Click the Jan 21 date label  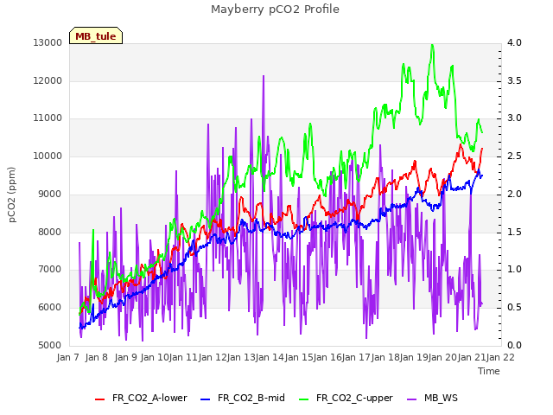point(472,357)
